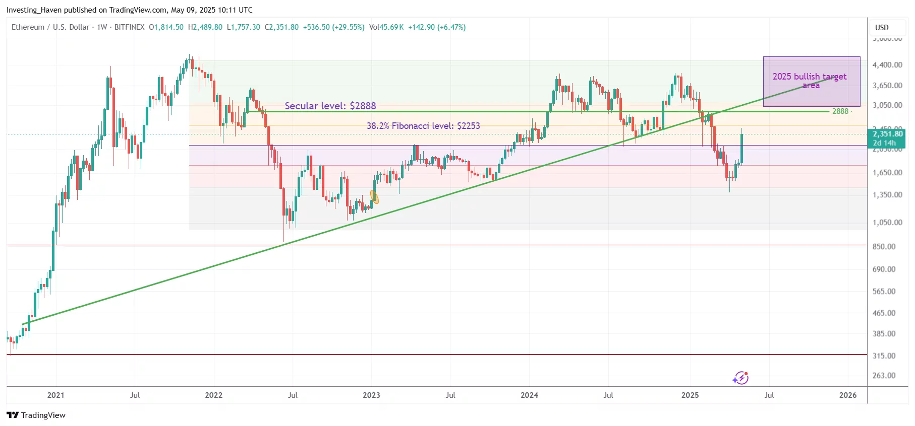Click the USD currency label
The image size is (915, 426).
[882, 27]
